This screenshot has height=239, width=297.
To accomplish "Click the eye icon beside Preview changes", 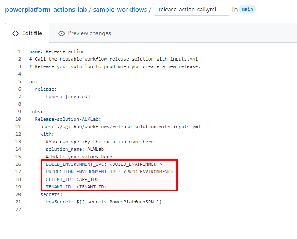I will pyautogui.click(x=62, y=33).
